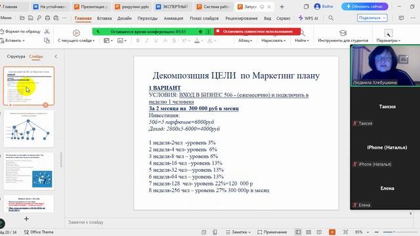This screenshot has width=420, height=236.
Task: Show more quick access toolbar commands
Action: (64, 18)
